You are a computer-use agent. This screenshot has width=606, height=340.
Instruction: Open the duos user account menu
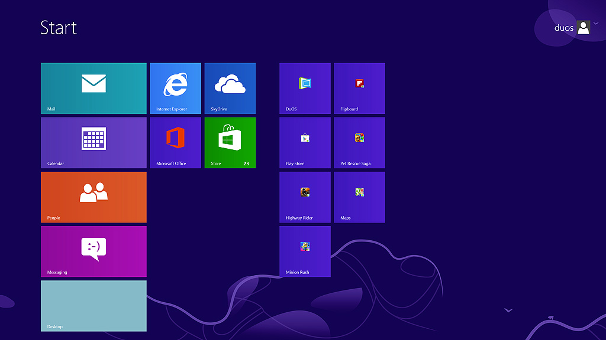point(572,28)
